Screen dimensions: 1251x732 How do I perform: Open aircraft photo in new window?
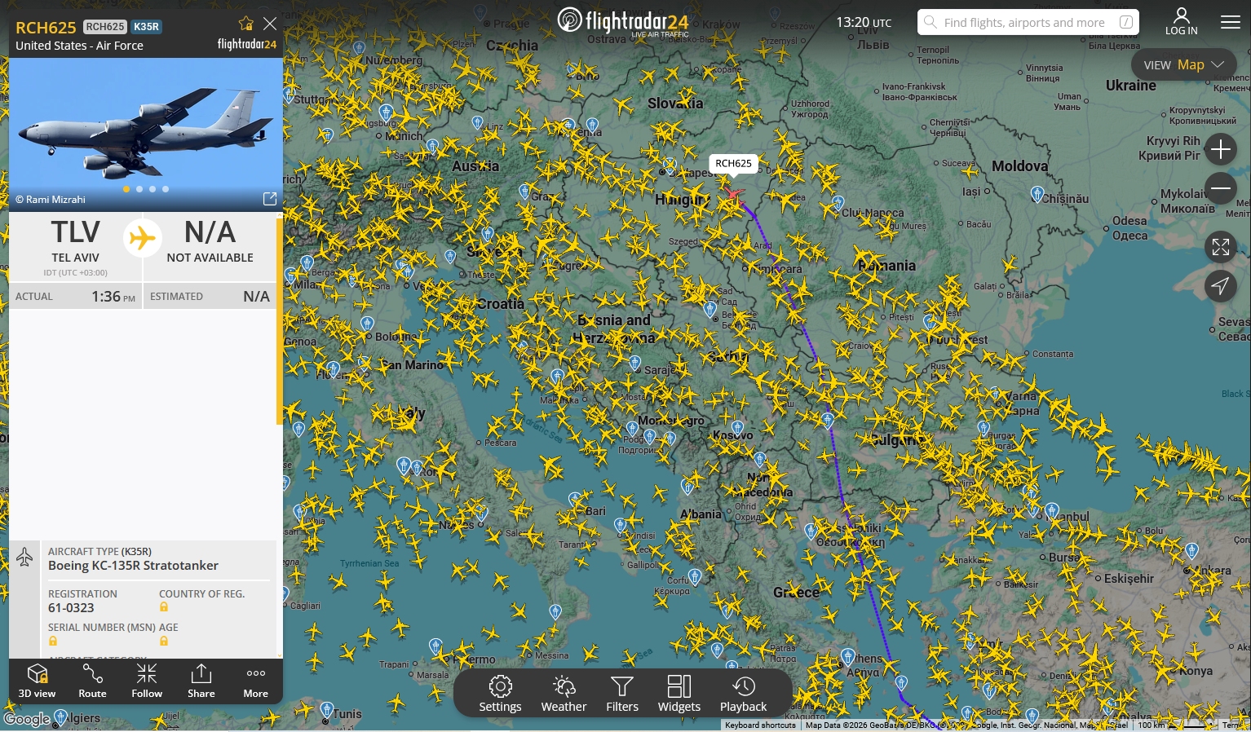[x=270, y=199]
